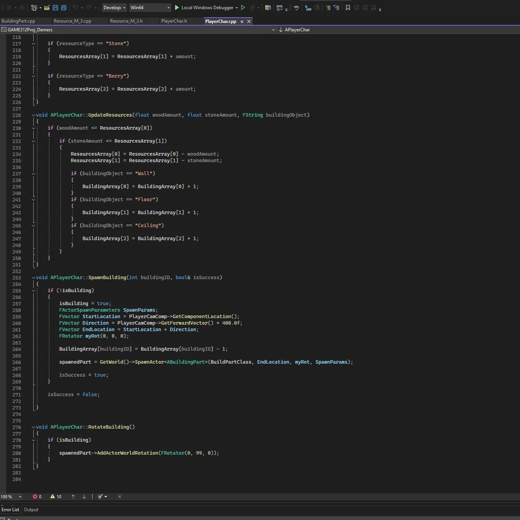This screenshot has height=520, width=520.
Task: Open the zoom level 100 % dropdown
Action: 11,497
